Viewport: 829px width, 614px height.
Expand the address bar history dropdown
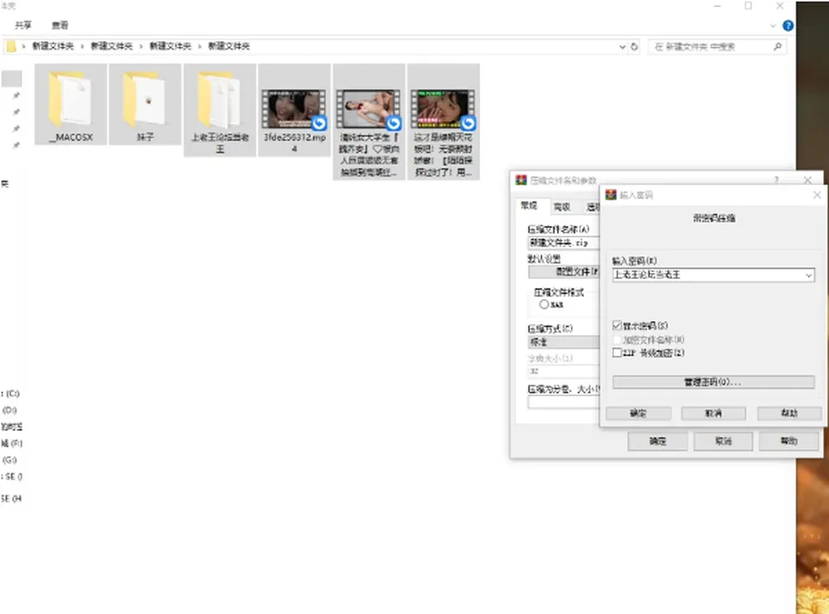coord(623,47)
